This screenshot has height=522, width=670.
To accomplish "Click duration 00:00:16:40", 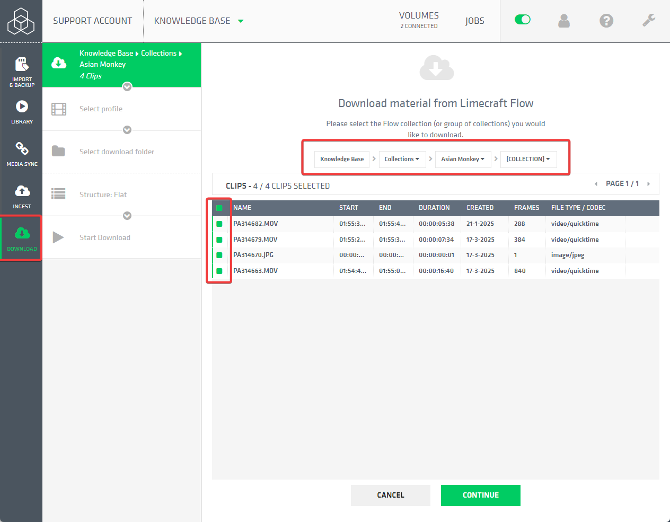I will tap(436, 271).
